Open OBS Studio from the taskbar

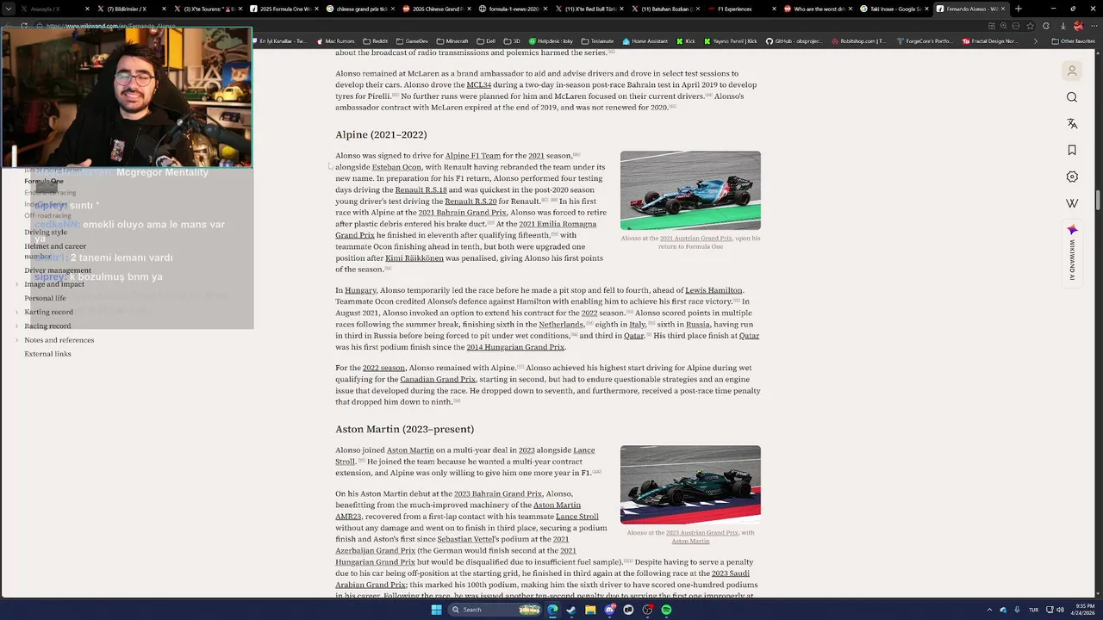(x=647, y=610)
